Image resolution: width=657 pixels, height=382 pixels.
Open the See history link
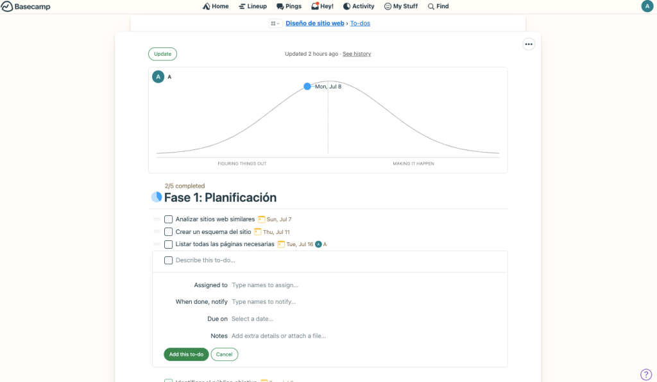point(357,54)
